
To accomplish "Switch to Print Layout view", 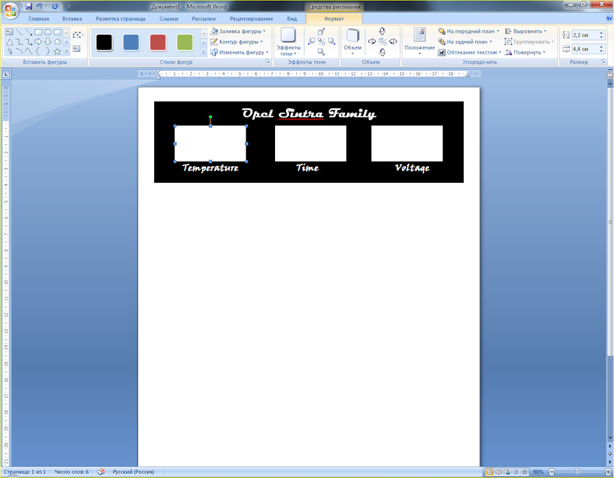I will [x=489, y=472].
